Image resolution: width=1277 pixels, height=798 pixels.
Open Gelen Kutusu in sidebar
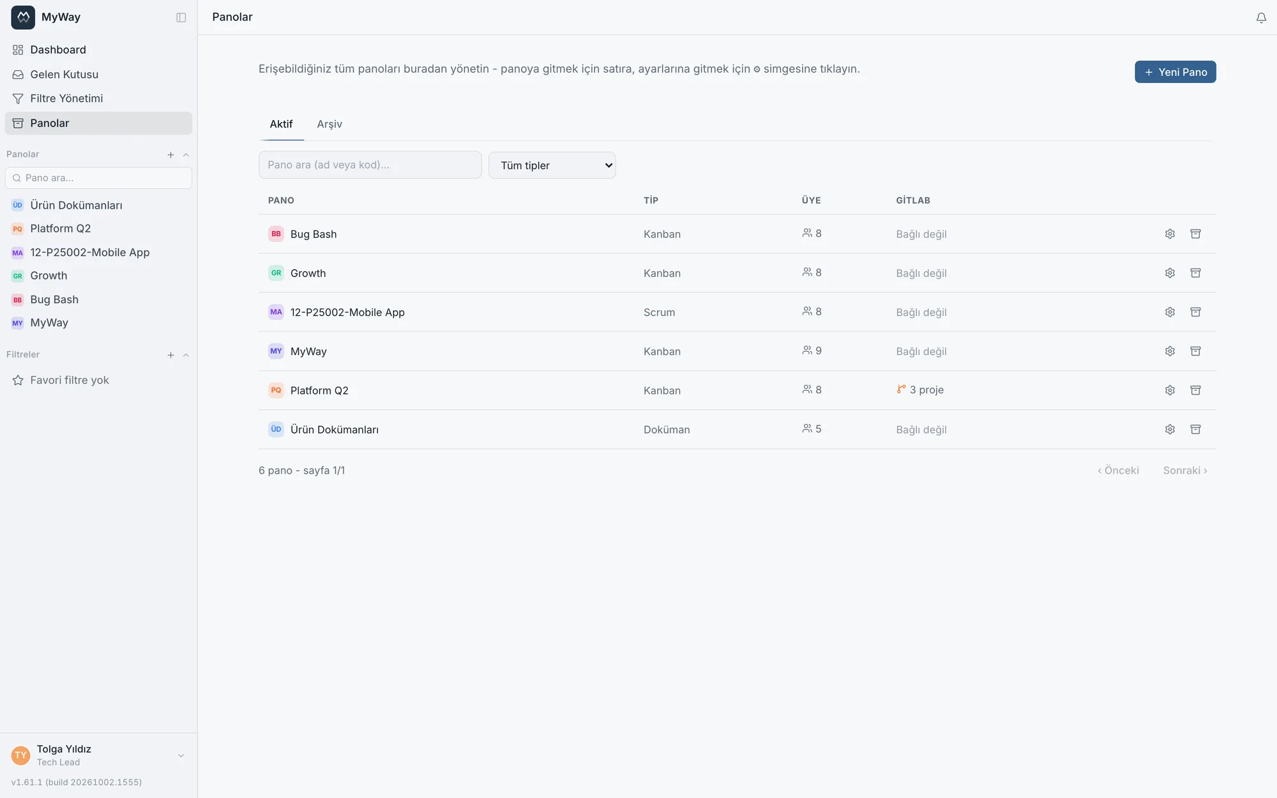(98, 74)
